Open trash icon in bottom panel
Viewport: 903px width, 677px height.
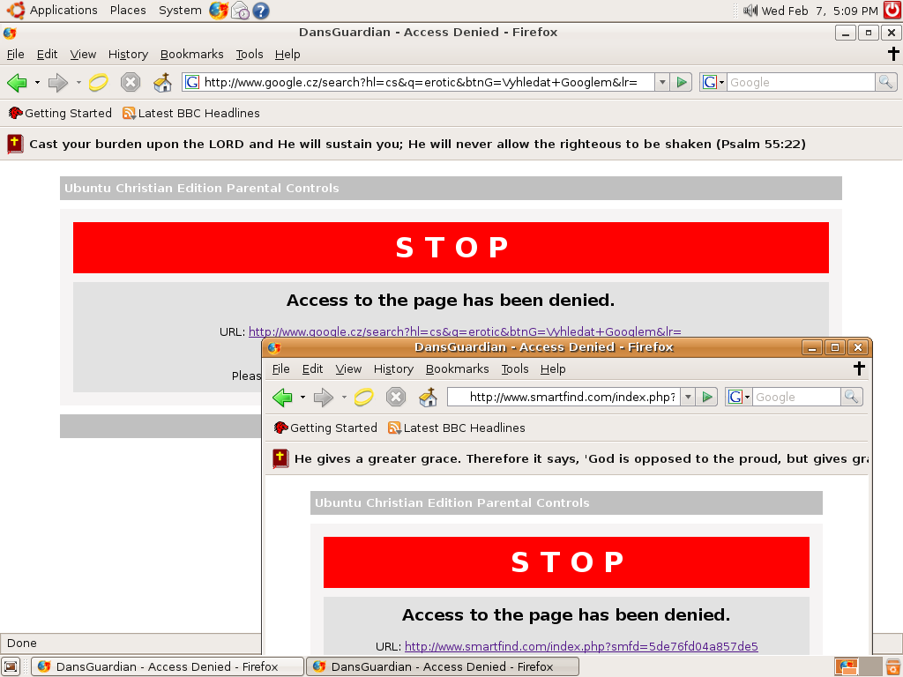pos(892,666)
